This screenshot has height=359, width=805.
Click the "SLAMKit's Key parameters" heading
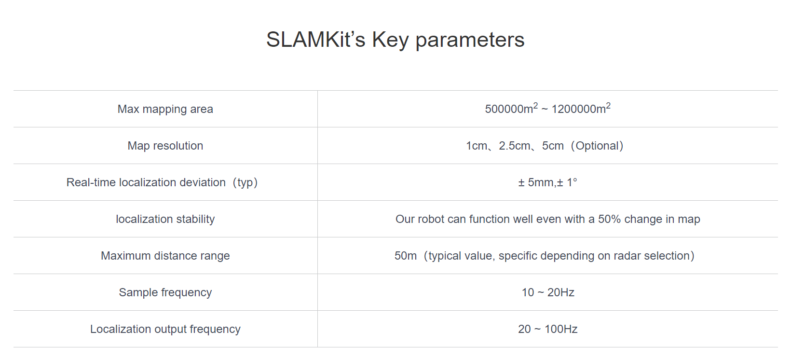[x=395, y=40]
